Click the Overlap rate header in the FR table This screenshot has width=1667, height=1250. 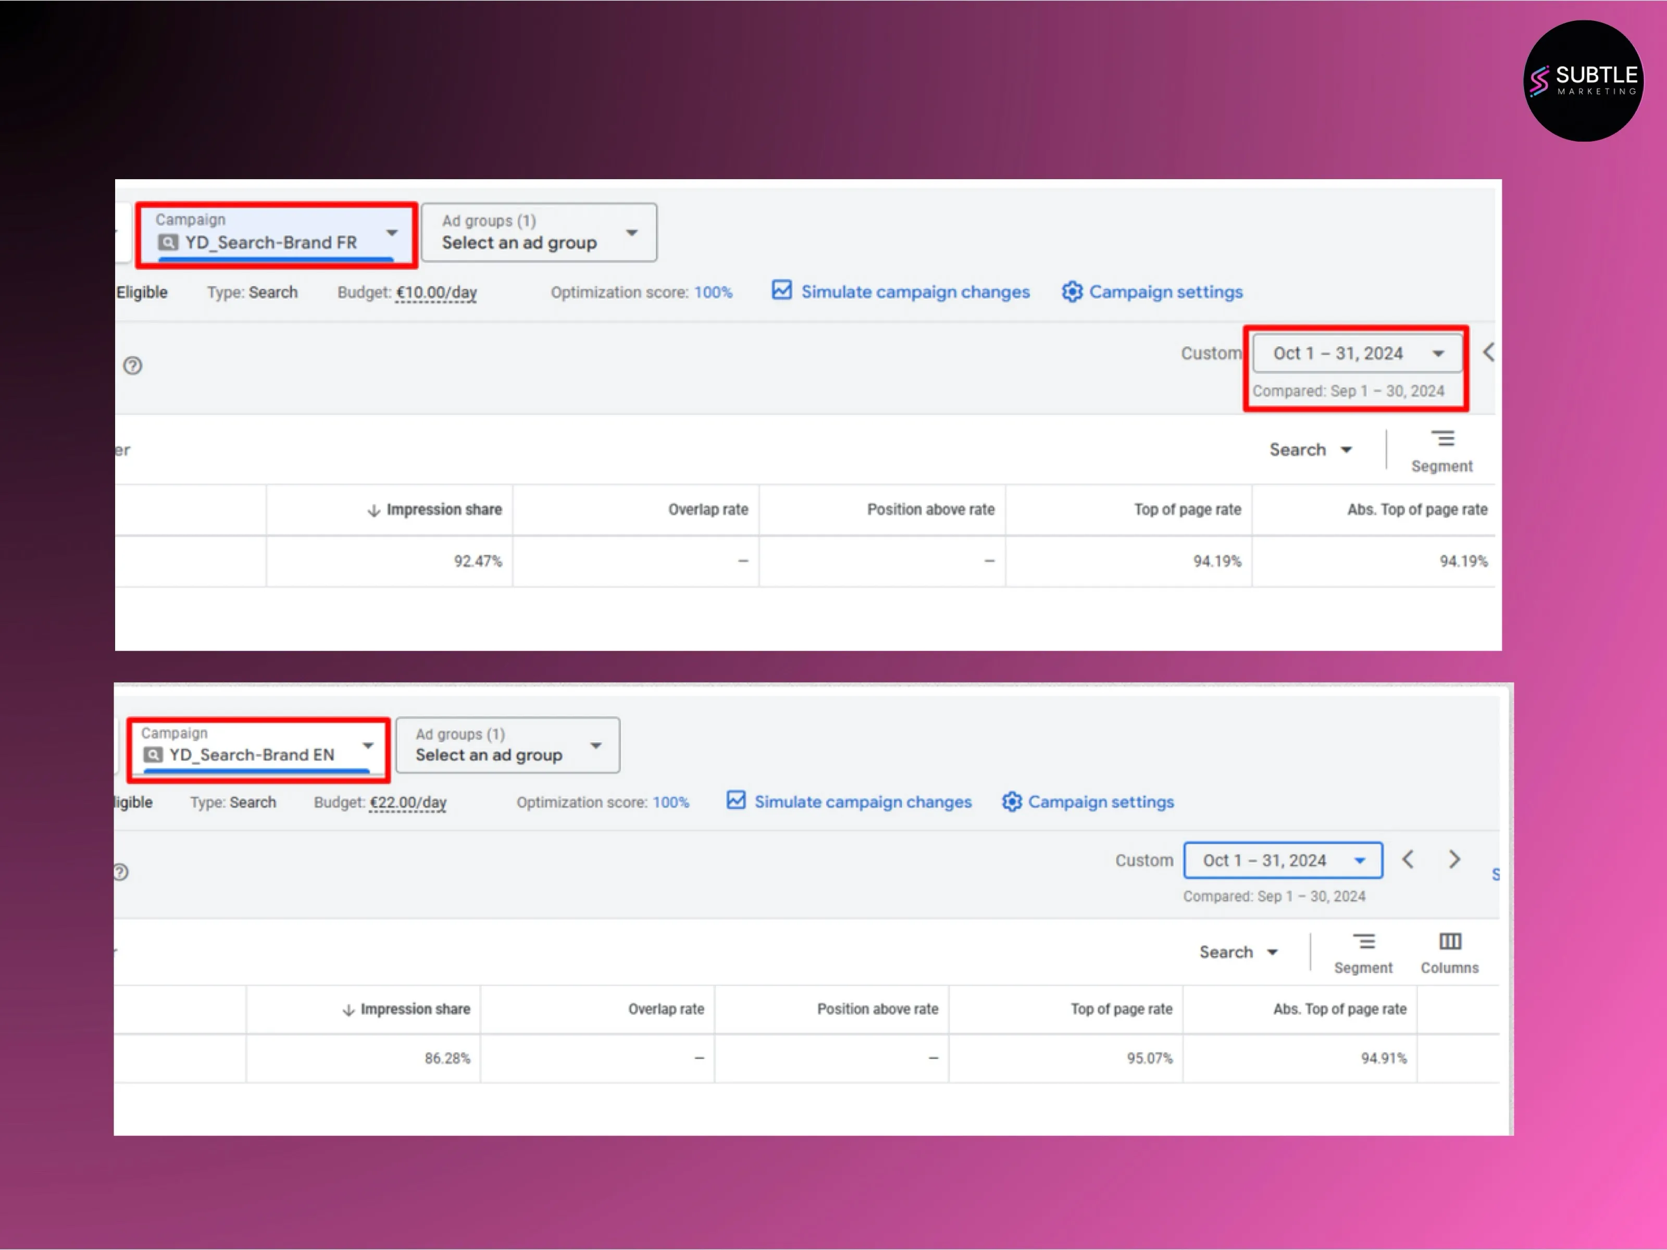pyautogui.click(x=708, y=510)
